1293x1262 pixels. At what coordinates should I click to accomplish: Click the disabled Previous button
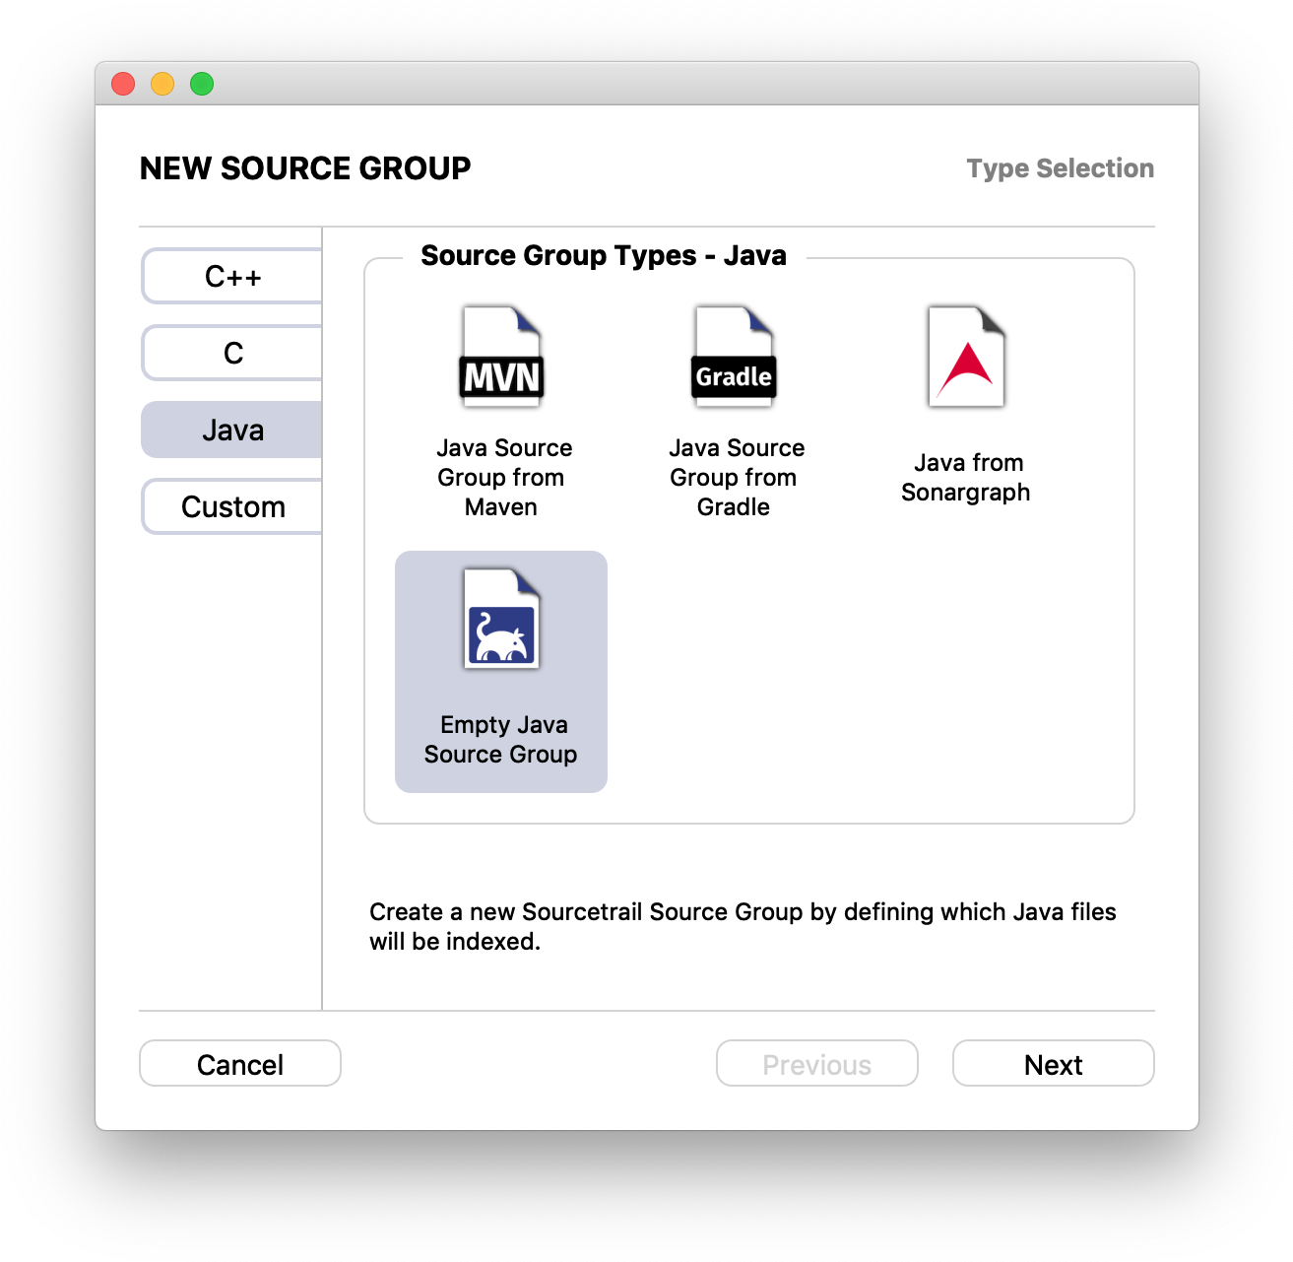[816, 1064]
